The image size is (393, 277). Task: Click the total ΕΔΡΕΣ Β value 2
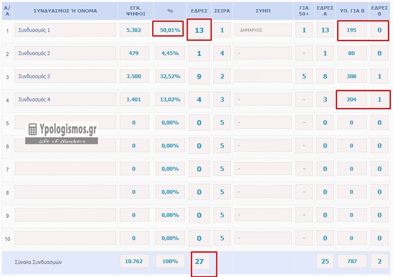(x=380, y=261)
